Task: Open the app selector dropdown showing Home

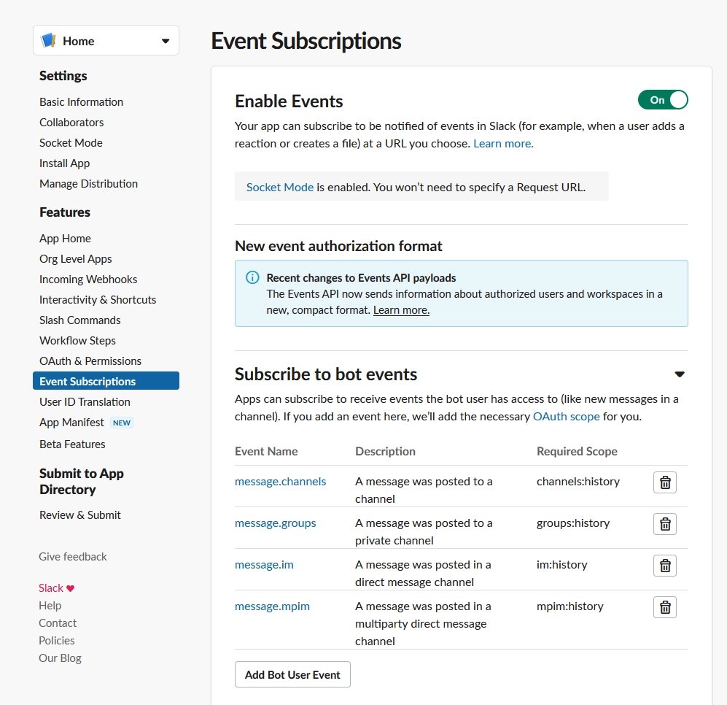Action: 166,40
